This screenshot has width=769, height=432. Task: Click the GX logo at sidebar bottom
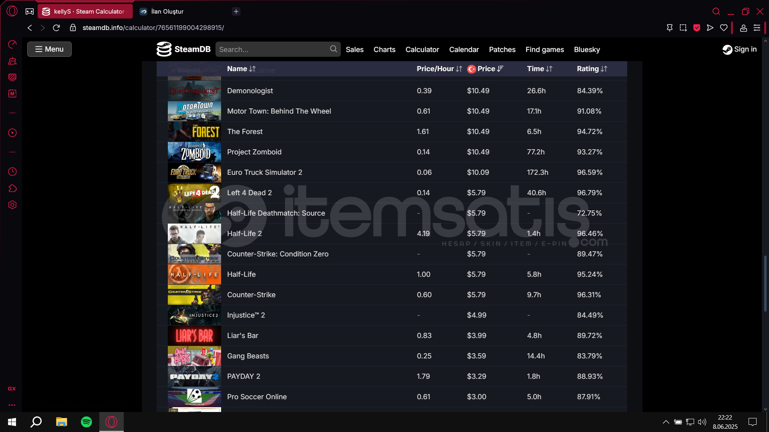click(12, 388)
